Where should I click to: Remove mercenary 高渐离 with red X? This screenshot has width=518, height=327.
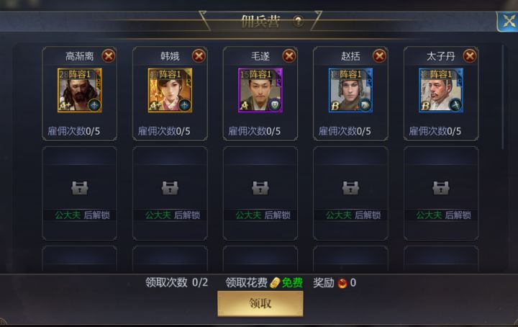coord(109,56)
